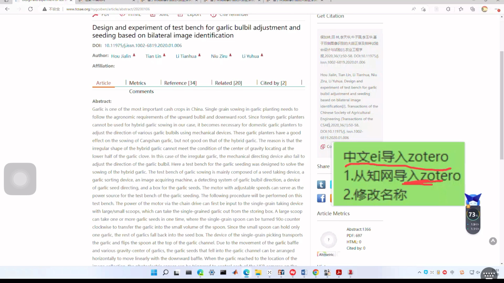The image size is (504, 283).
Task: Click the floating screen recorder circle widget
Action: (20, 179)
